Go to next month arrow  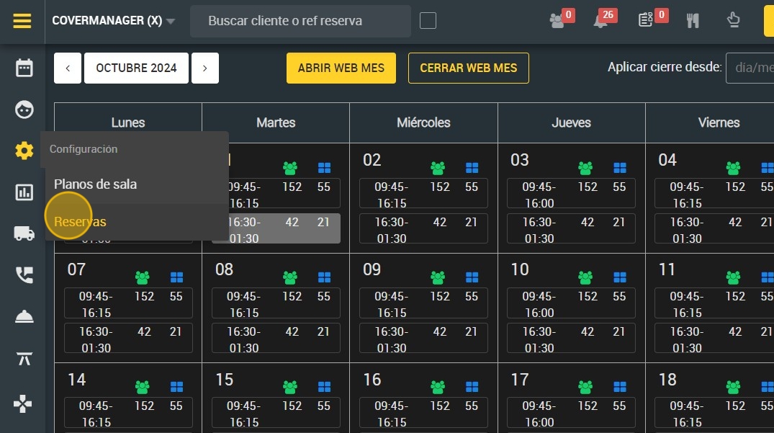coord(205,68)
